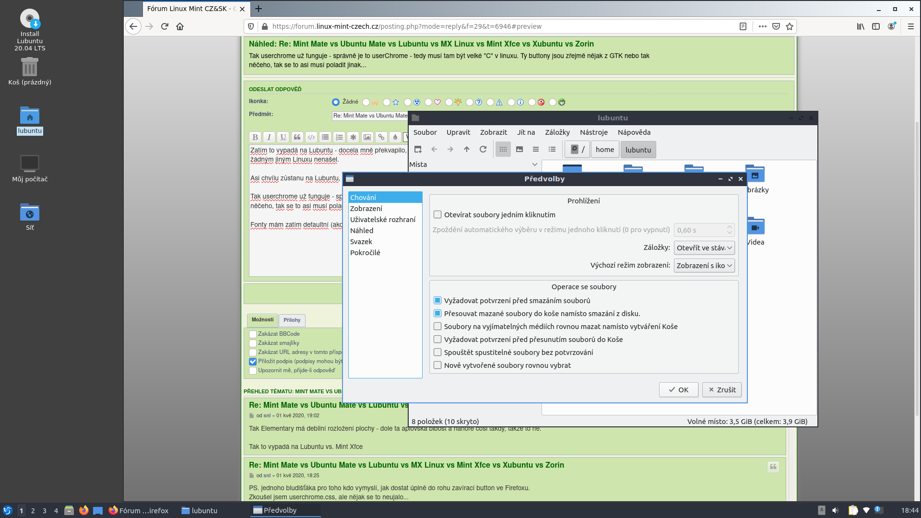
Task: Go up to the parent folder
Action: pos(466,149)
